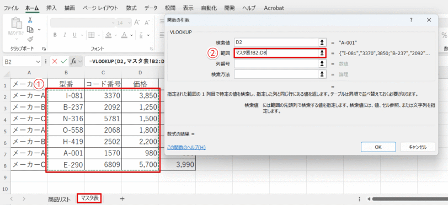
Task: Toggle Italic formatting button
Action: point(65,35)
